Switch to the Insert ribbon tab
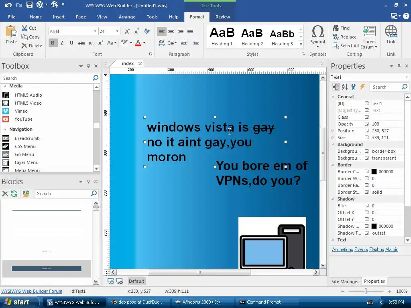This screenshot has height=308, width=411. (59, 17)
